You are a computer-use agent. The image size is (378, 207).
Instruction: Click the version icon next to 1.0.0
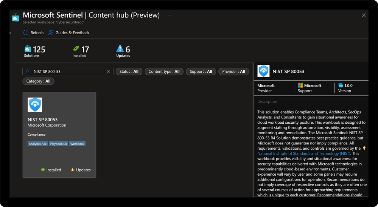coord(341,85)
